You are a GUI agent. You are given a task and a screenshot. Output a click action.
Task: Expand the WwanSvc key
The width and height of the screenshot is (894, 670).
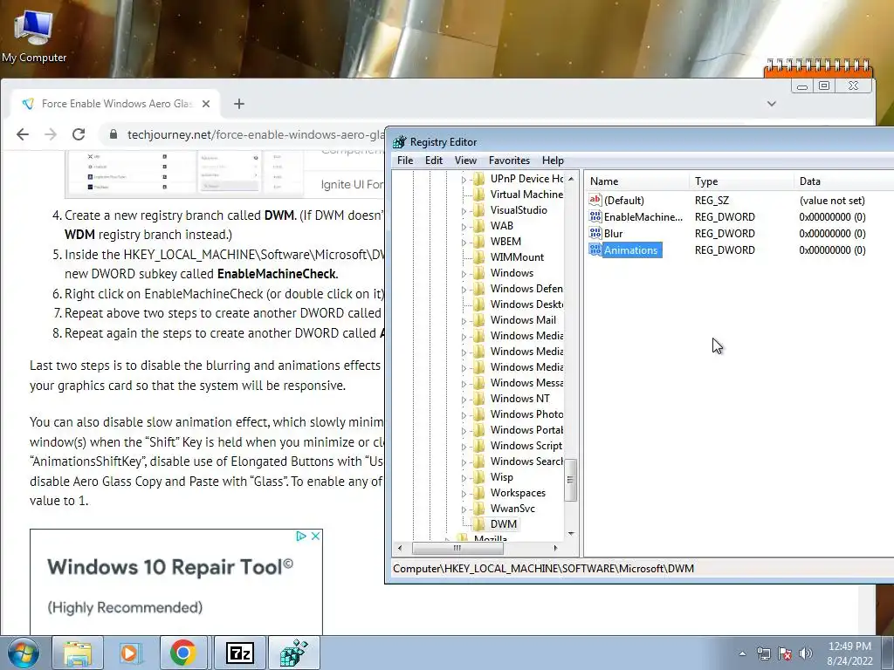464,509
